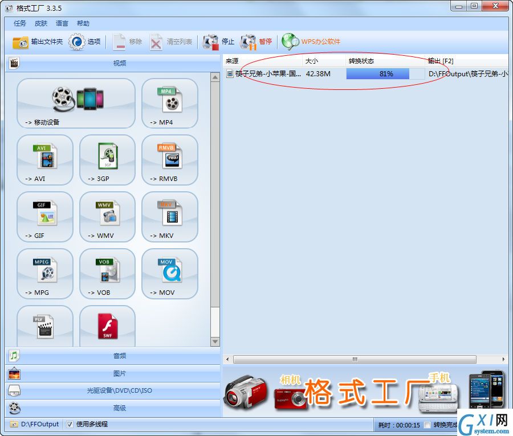Toggle the 使用多线程 checkbox
Viewport: 513px width, 436px height.
[x=70, y=424]
